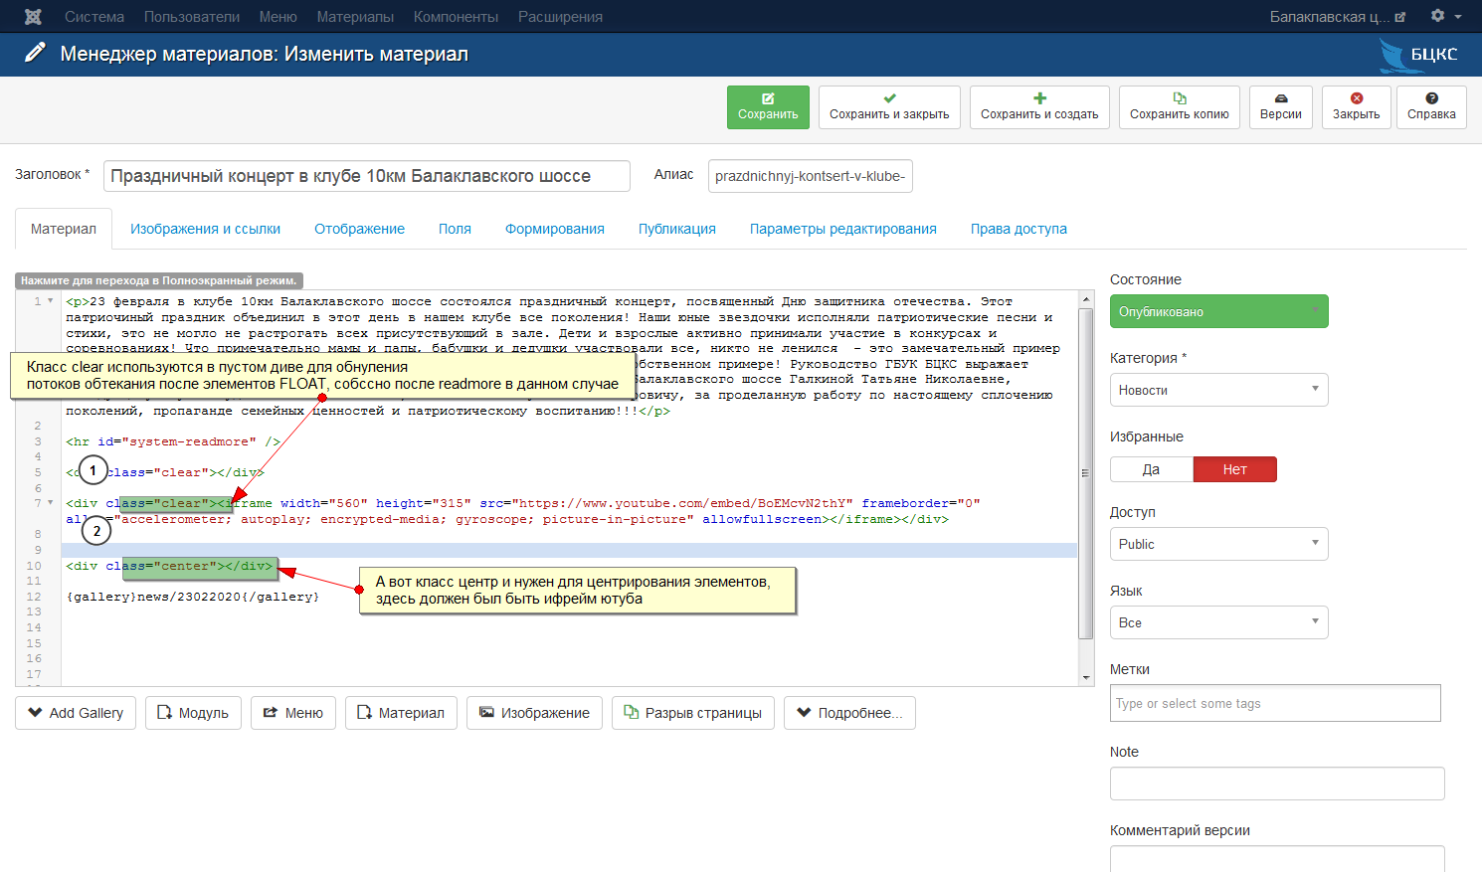Screen dimensions: 1482x872
Task: Open the Материалы menu
Action: 355,17
